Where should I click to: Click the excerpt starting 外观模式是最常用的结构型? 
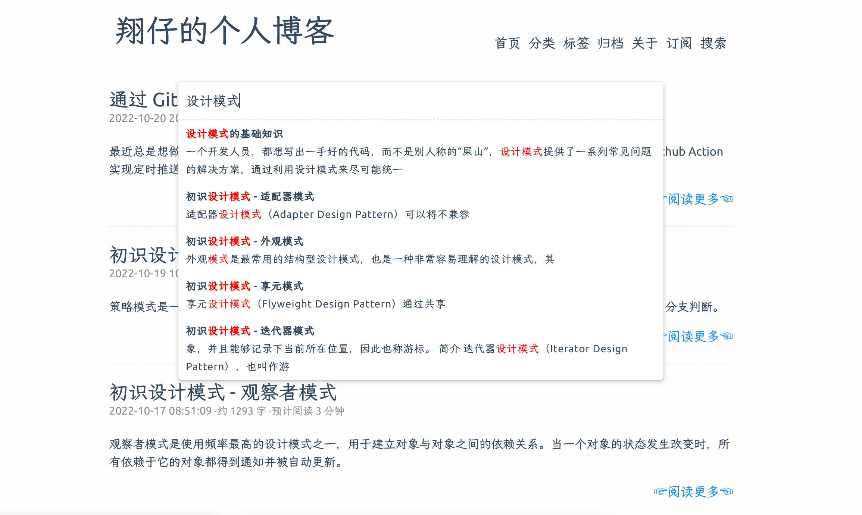point(370,259)
